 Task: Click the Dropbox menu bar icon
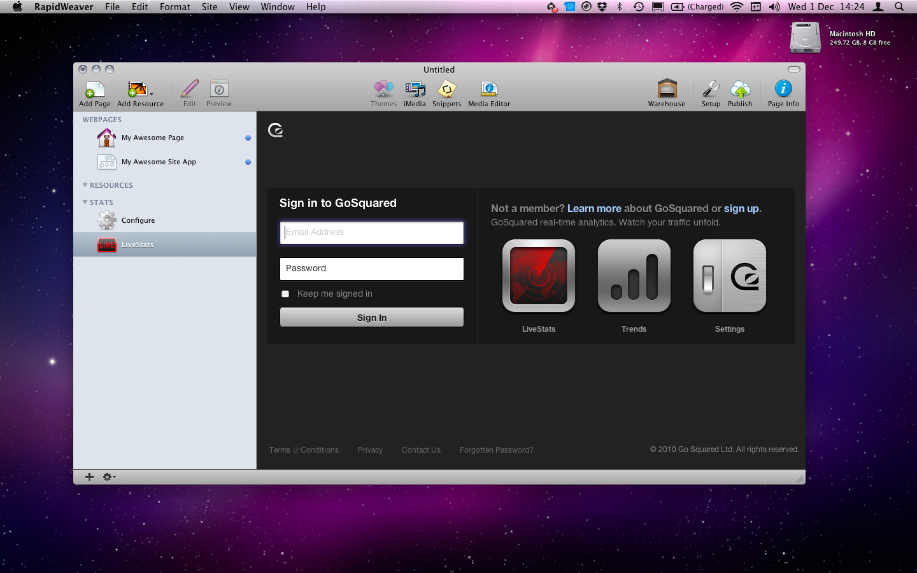602,7
